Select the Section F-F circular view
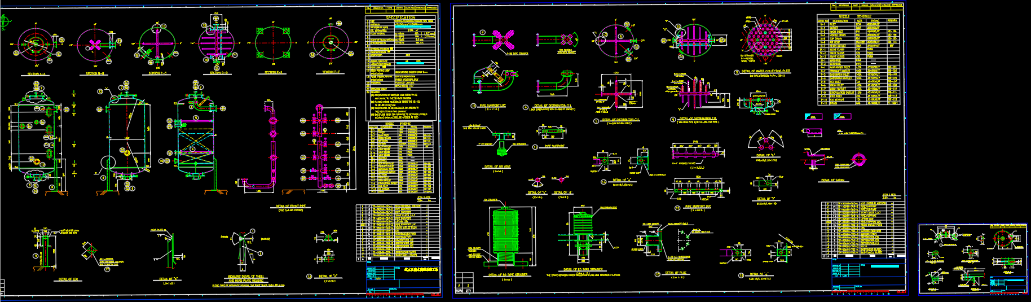The width and height of the screenshot is (1031, 302). click(x=331, y=43)
